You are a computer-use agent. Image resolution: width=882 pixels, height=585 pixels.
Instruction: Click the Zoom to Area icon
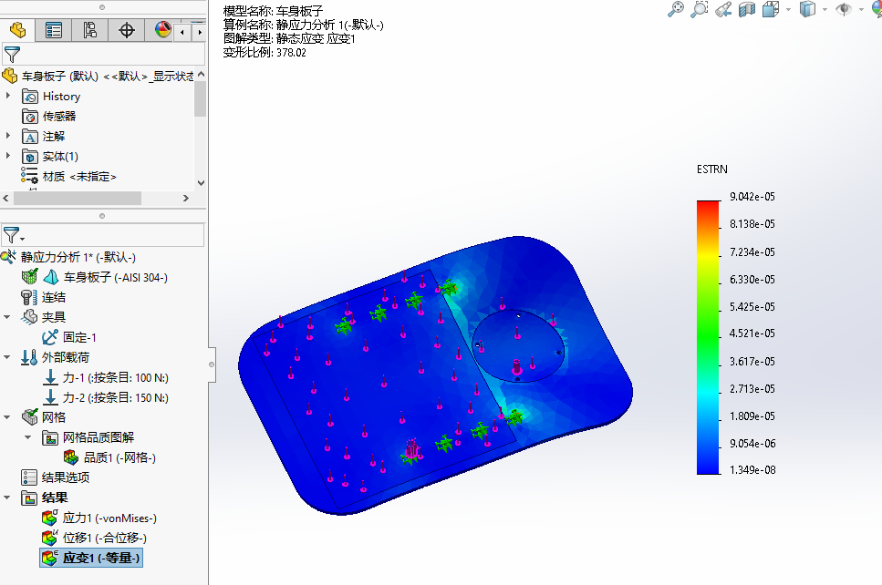[x=700, y=9]
